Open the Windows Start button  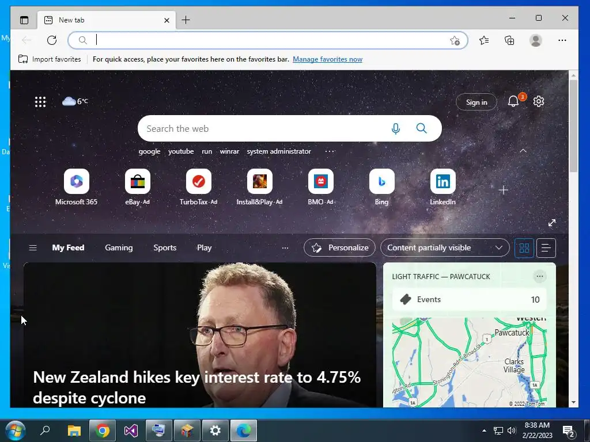[x=16, y=430]
